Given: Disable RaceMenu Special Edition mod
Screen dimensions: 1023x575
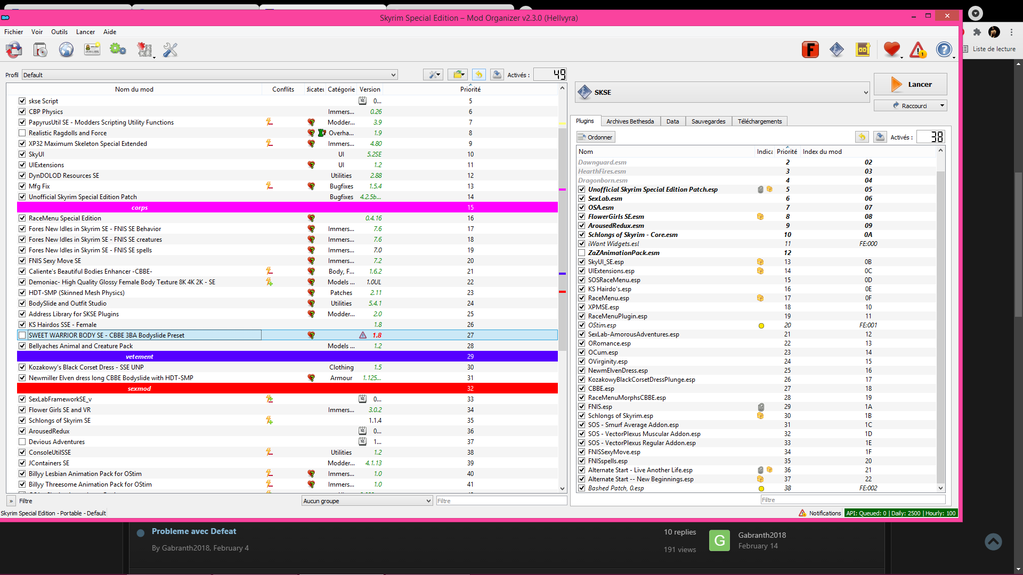Looking at the screenshot, I should click(22, 218).
